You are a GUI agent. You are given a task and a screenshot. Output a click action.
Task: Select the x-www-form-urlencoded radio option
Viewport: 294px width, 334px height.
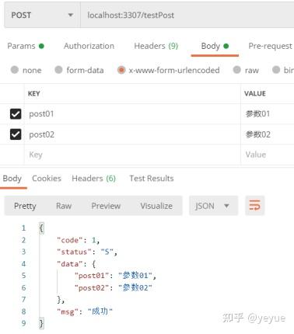(121, 70)
